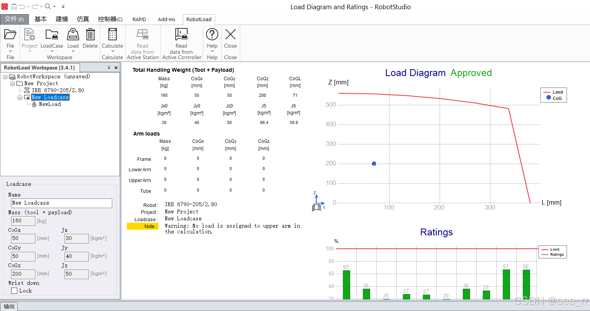The width and height of the screenshot is (590, 311).
Task: Close the RobotLoad Workspace panel
Action: pyautogui.click(x=116, y=68)
